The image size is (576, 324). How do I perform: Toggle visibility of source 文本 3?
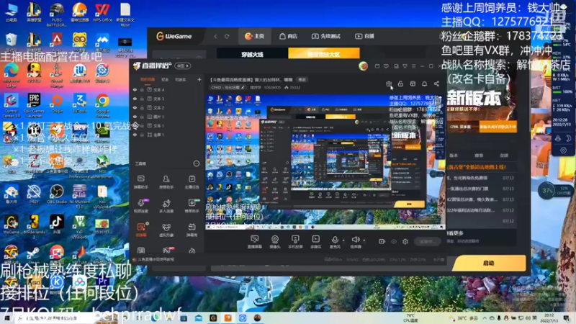point(135,99)
